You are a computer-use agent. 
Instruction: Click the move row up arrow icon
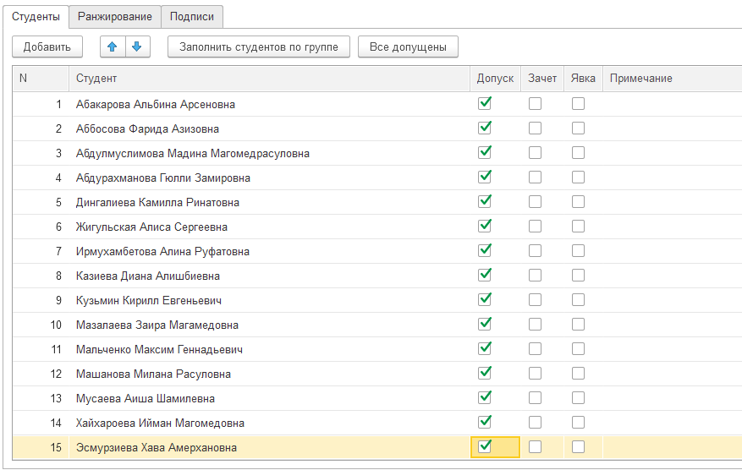(113, 46)
